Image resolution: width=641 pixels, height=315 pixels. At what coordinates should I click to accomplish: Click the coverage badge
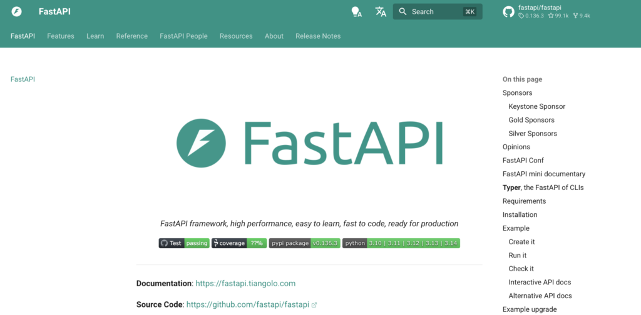pyautogui.click(x=239, y=243)
